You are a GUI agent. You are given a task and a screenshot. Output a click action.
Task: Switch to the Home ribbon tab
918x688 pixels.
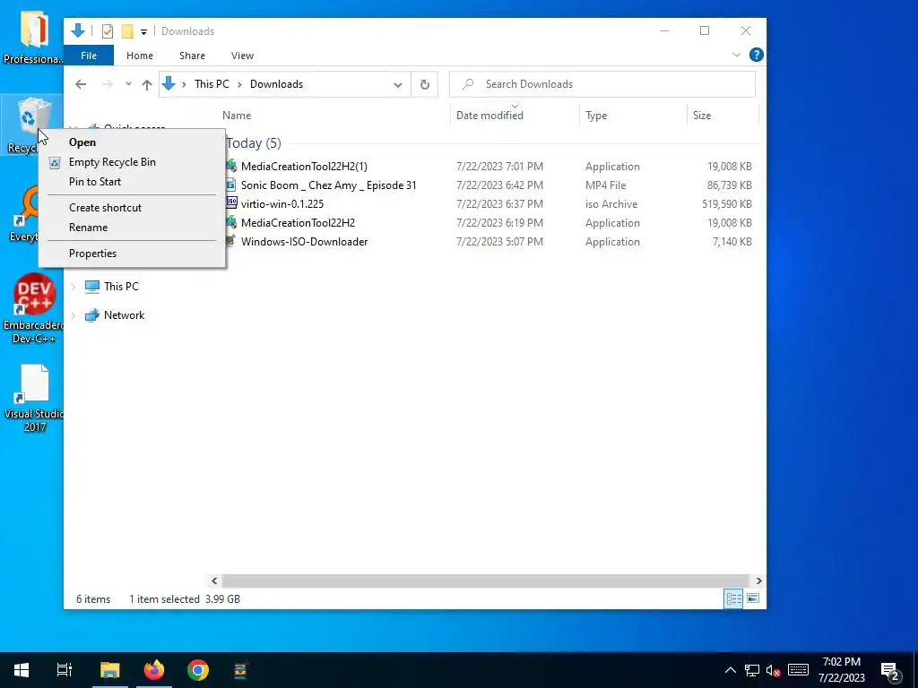(139, 56)
